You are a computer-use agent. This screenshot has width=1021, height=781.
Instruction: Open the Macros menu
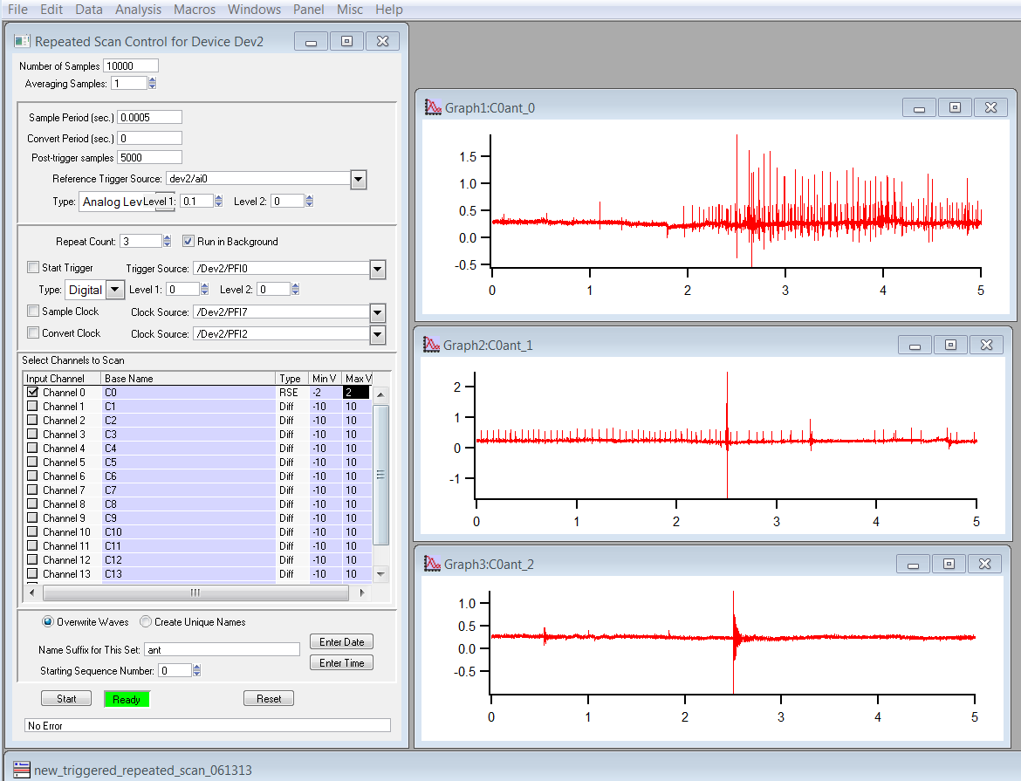tap(194, 10)
